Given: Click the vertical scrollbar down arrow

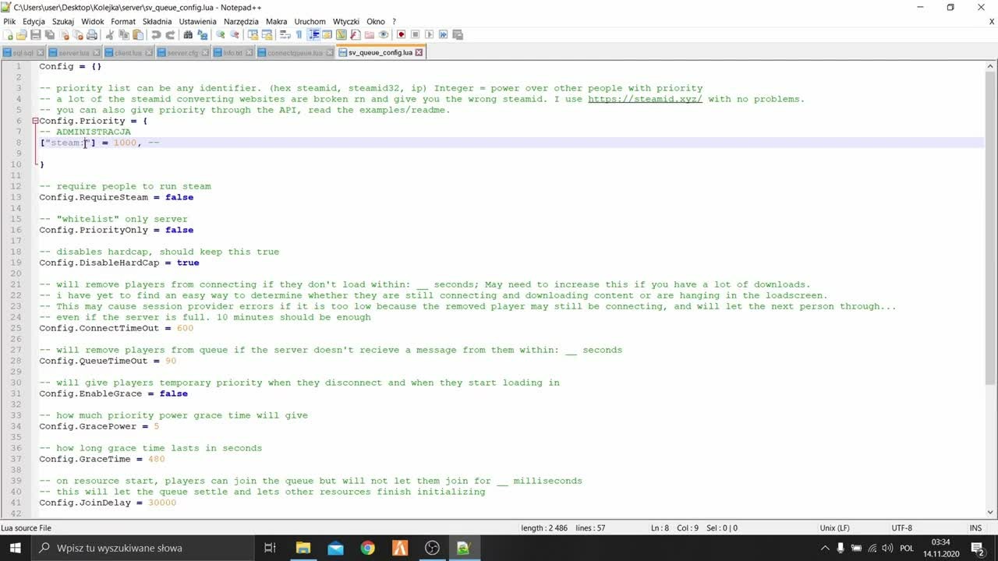Looking at the screenshot, I should click(991, 512).
